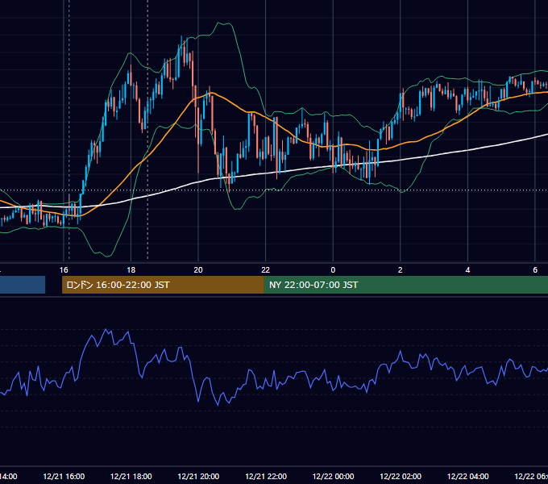
Task: Select hour label 2 on the time axis
Action: coord(401,270)
